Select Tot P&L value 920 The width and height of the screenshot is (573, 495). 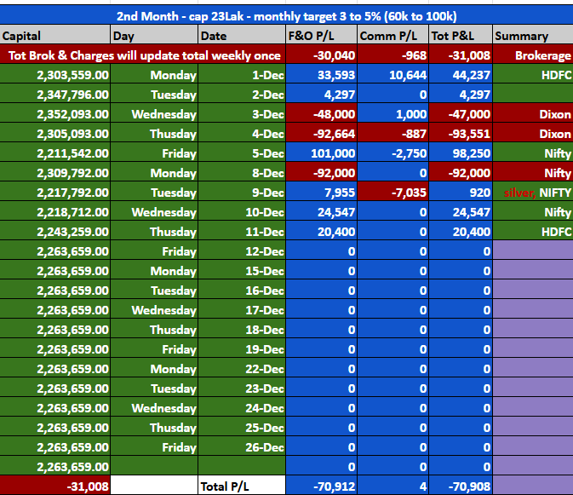tap(461, 193)
